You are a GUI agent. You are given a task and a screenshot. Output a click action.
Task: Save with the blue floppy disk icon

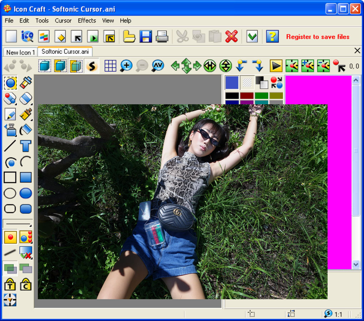click(x=146, y=36)
